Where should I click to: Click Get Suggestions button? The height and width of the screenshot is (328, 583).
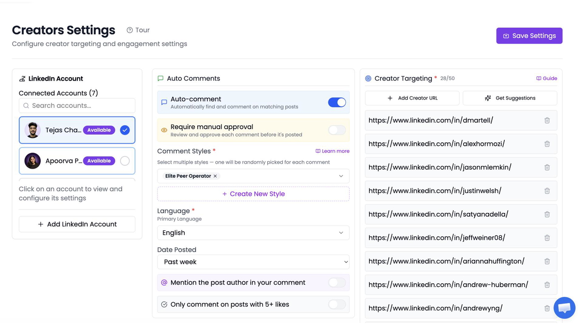tap(510, 98)
